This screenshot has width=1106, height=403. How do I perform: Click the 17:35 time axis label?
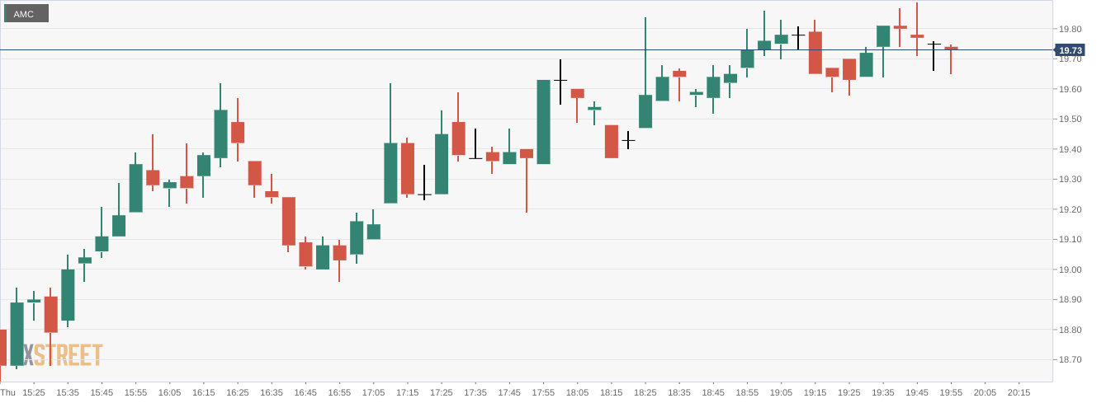point(475,392)
